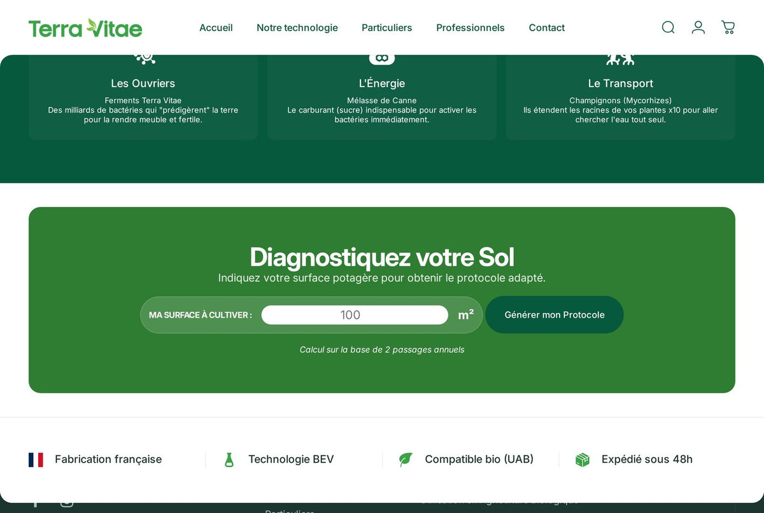Click the 'MA SURFACE À CULTIVER' label
This screenshot has width=764, height=513.
click(201, 315)
